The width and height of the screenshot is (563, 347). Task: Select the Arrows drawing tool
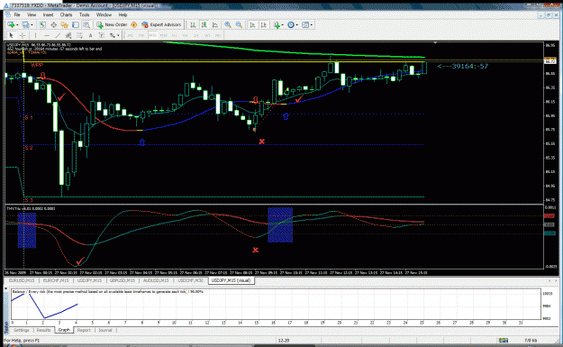point(113,35)
